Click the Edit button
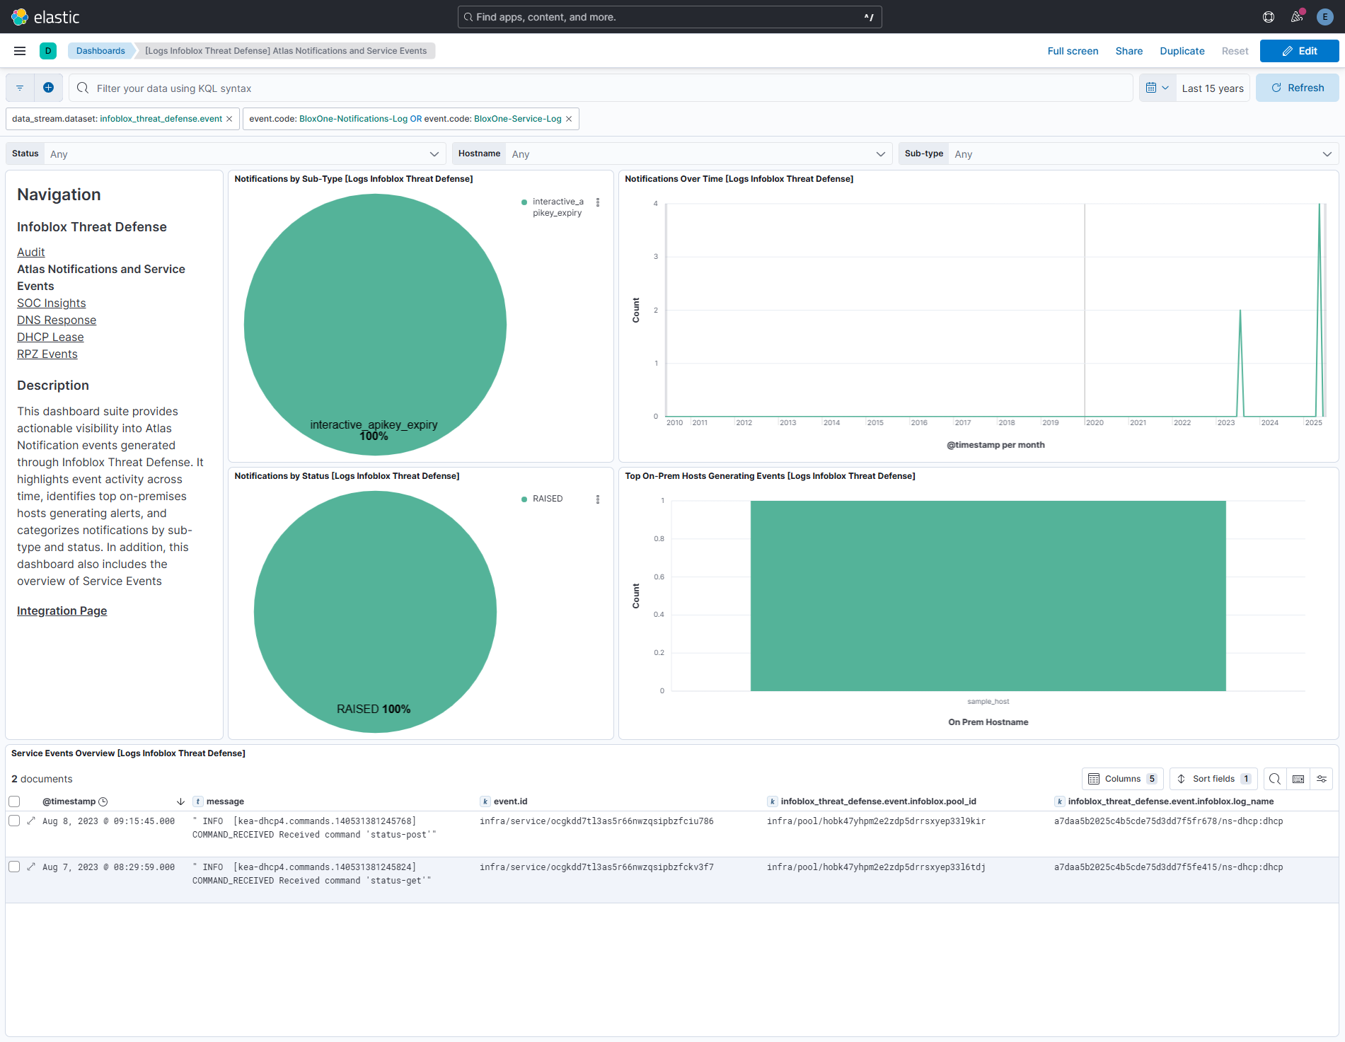The width and height of the screenshot is (1345, 1042). tap(1300, 51)
